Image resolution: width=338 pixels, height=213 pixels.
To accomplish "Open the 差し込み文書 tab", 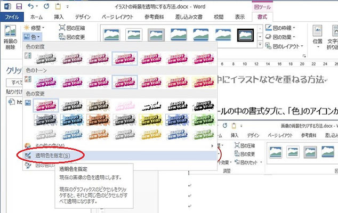I will pos(189,17).
